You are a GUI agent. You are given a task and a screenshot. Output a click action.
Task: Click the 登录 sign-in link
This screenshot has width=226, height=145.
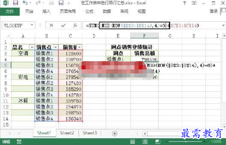coord(214,11)
